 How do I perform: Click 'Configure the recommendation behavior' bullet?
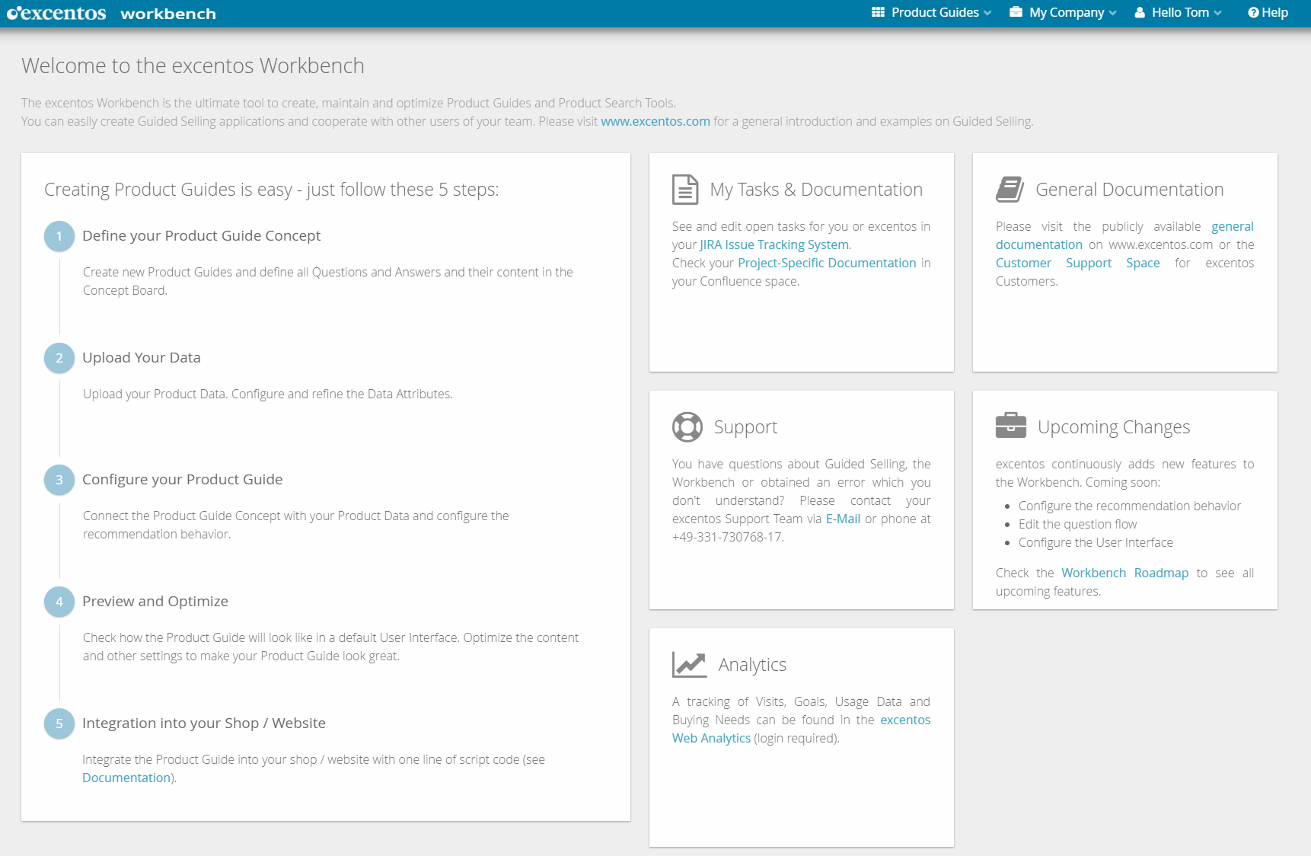click(1130, 506)
